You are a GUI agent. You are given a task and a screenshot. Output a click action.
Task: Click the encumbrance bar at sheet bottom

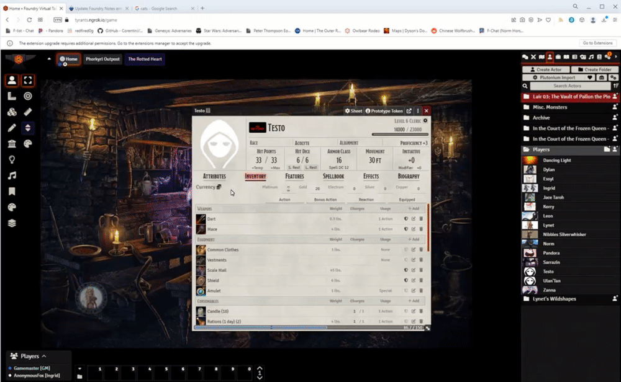coord(309,327)
